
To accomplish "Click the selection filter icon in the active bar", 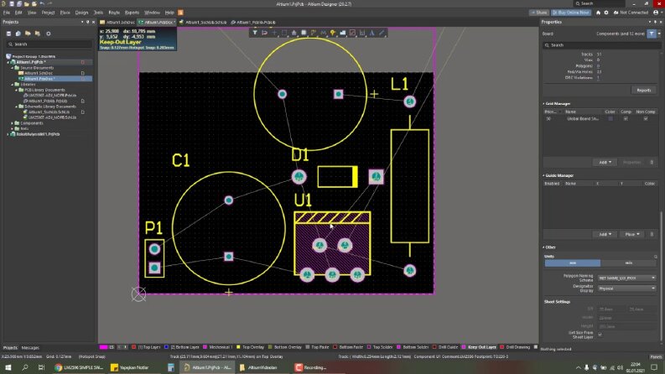I will [255, 33].
